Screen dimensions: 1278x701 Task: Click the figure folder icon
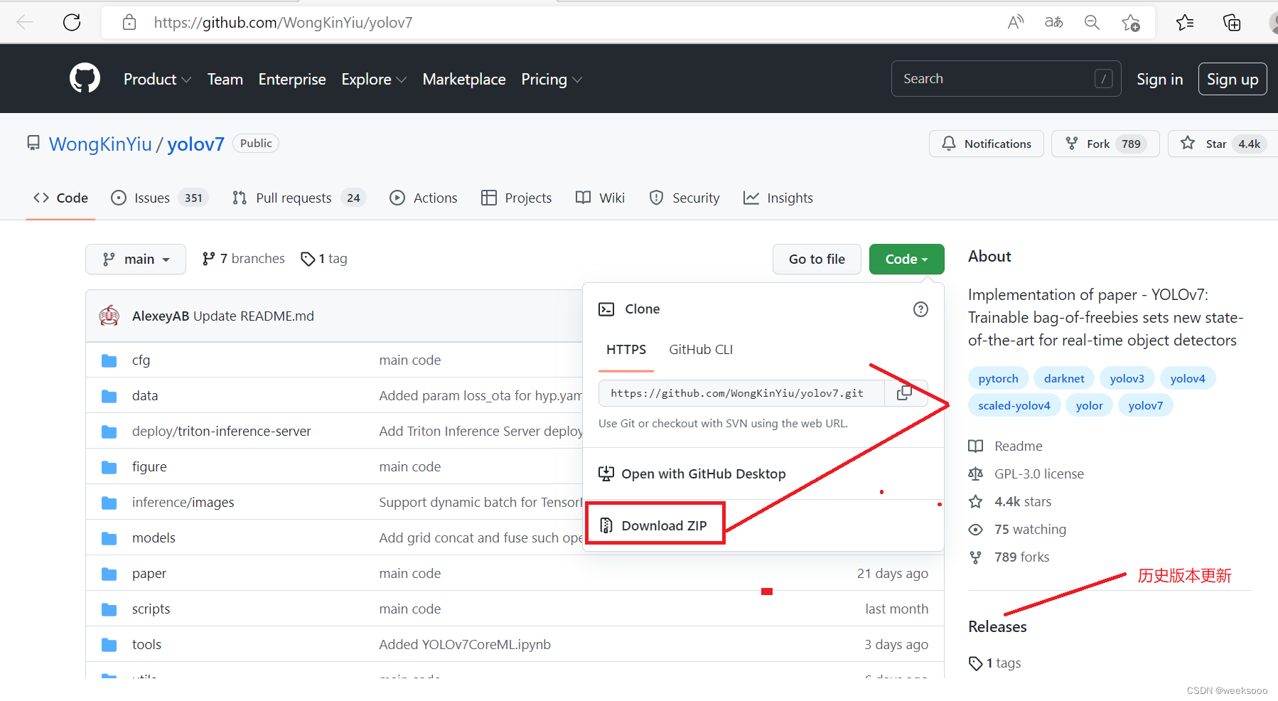click(109, 467)
